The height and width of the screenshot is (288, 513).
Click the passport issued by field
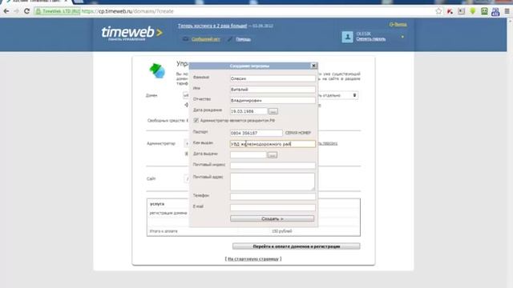point(273,144)
